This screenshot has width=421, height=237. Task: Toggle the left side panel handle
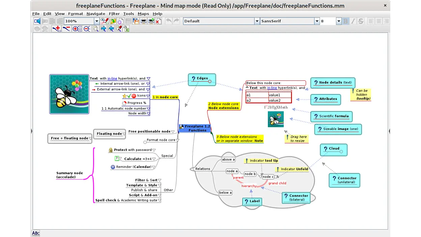click(31, 131)
